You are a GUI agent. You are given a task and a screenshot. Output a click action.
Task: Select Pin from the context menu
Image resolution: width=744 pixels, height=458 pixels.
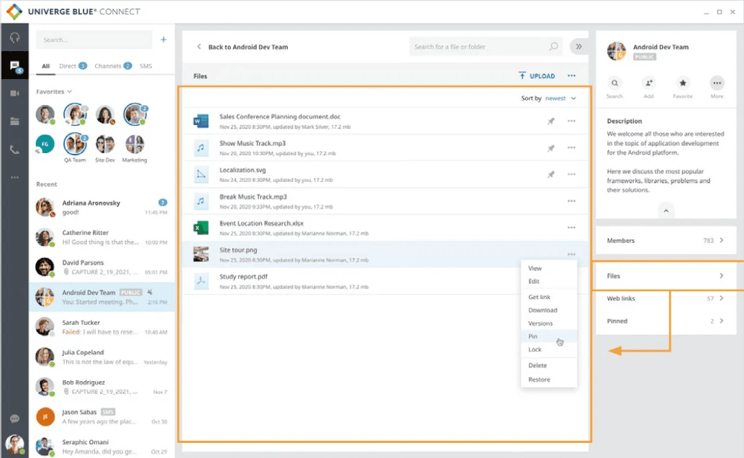click(533, 336)
